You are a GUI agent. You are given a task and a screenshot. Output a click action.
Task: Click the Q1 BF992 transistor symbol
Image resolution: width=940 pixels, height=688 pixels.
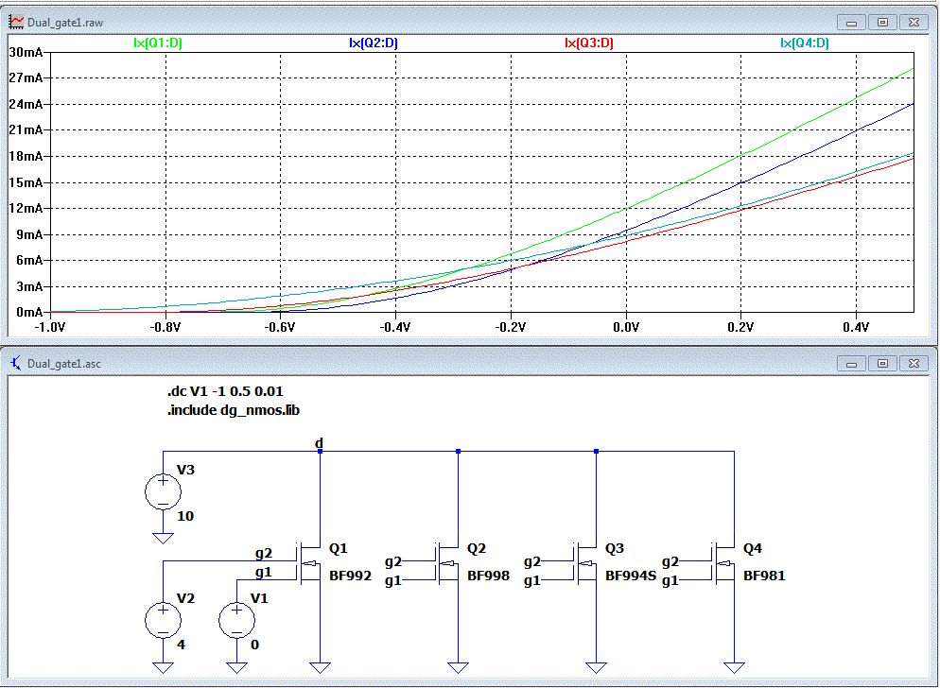(x=309, y=563)
